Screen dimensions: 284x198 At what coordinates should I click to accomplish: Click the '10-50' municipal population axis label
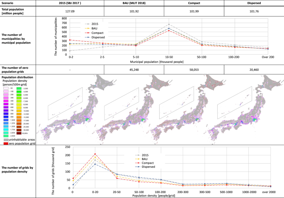169,57
